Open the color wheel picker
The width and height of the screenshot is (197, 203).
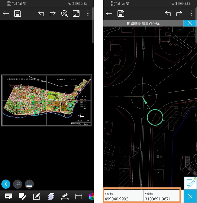tap(91, 196)
